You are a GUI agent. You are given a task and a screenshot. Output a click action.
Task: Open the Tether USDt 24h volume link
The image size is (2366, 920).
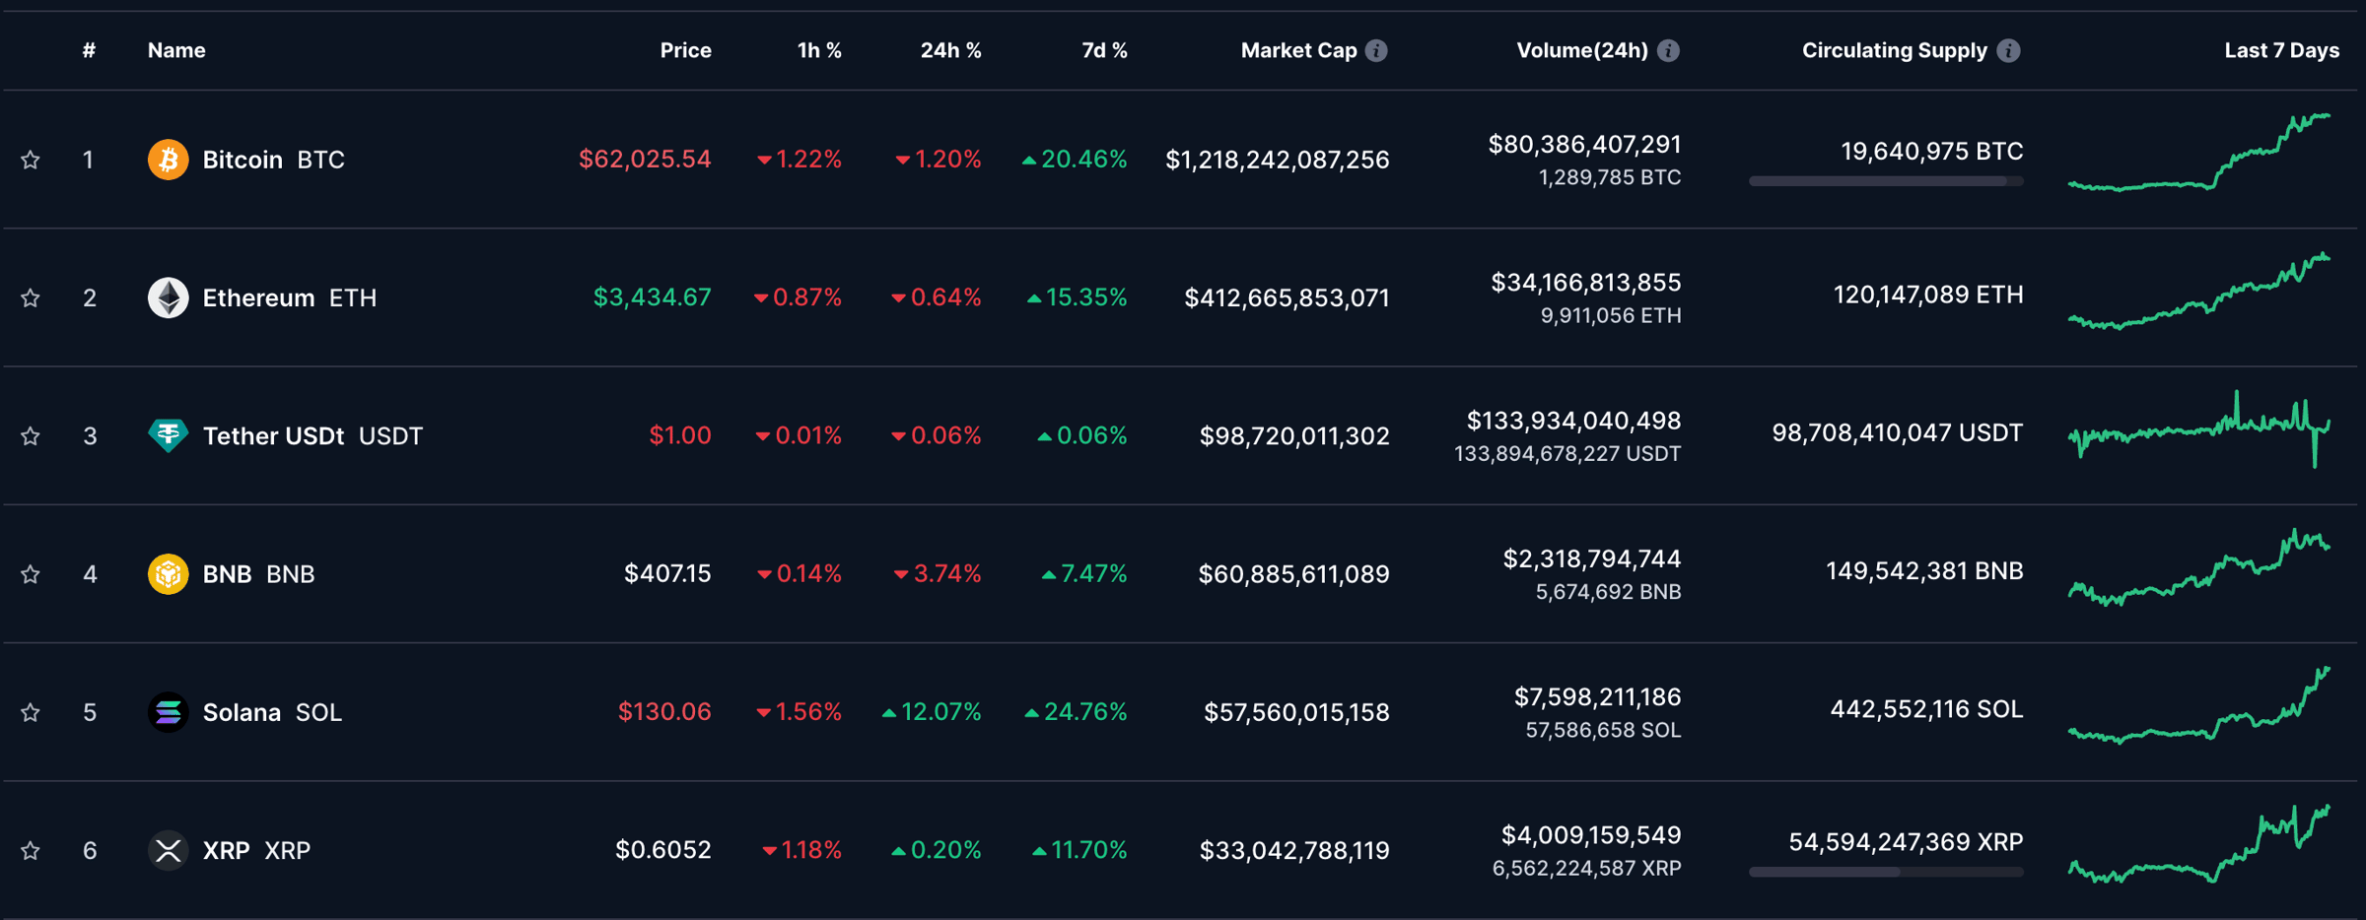coord(1573,421)
